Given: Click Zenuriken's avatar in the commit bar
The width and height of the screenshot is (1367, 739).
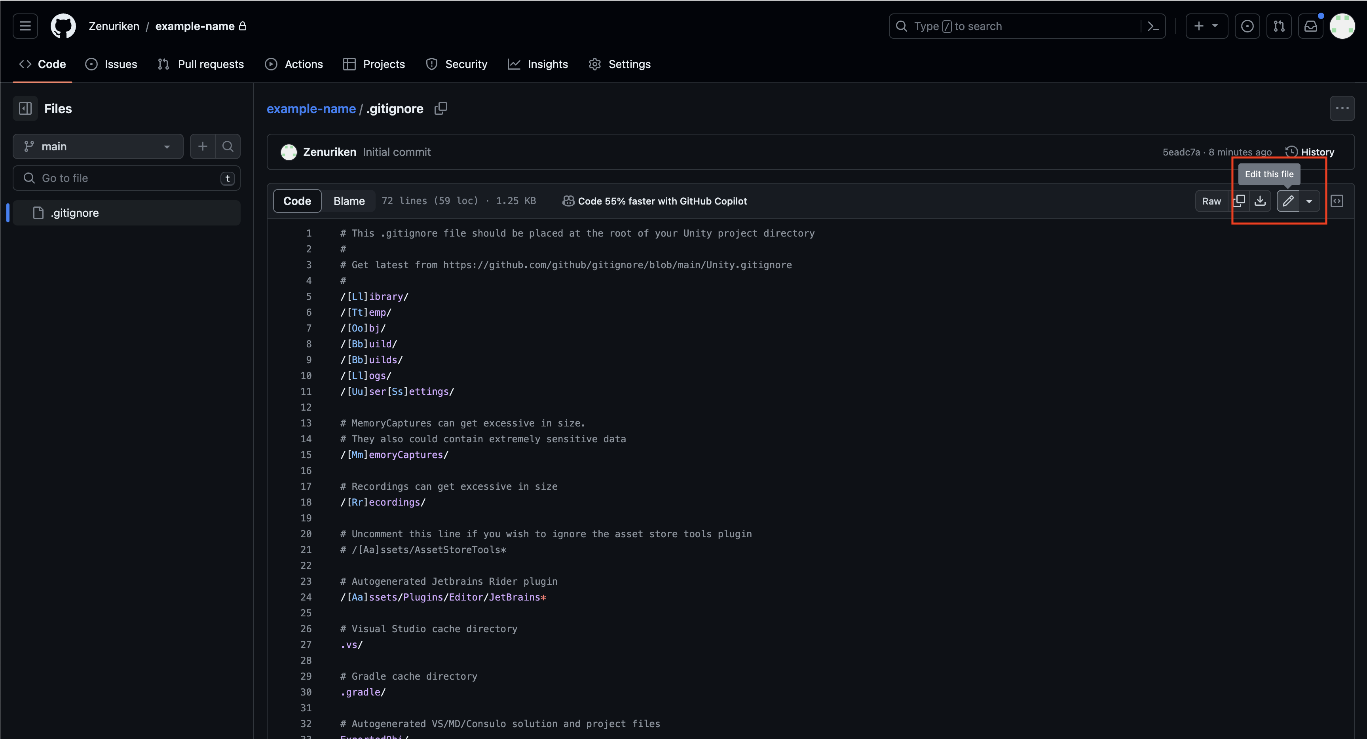Looking at the screenshot, I should coord(289,152).
